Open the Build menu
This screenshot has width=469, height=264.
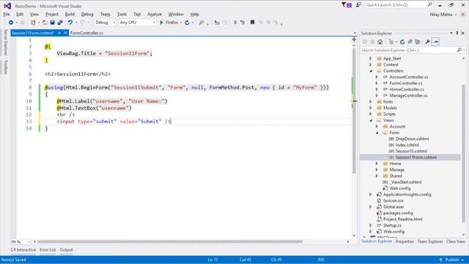click(x=70, y=14)
